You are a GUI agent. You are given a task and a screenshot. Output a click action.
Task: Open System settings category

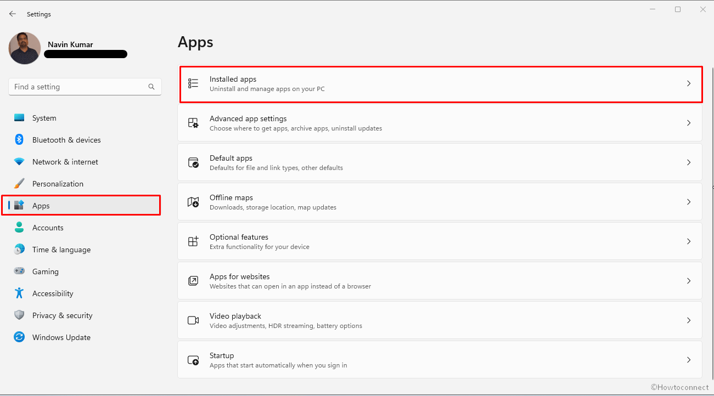(85, 118)
